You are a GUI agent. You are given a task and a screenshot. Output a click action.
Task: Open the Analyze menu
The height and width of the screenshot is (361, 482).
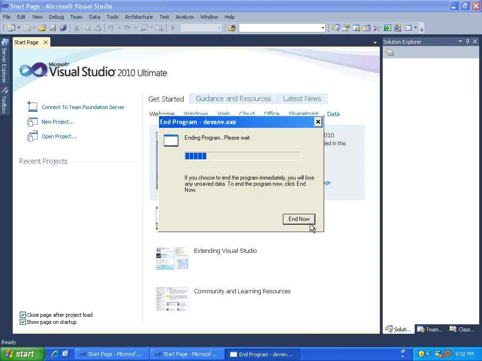coord(185,17)
